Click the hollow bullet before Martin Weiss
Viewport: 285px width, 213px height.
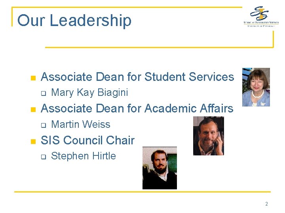tap(44, 125)
